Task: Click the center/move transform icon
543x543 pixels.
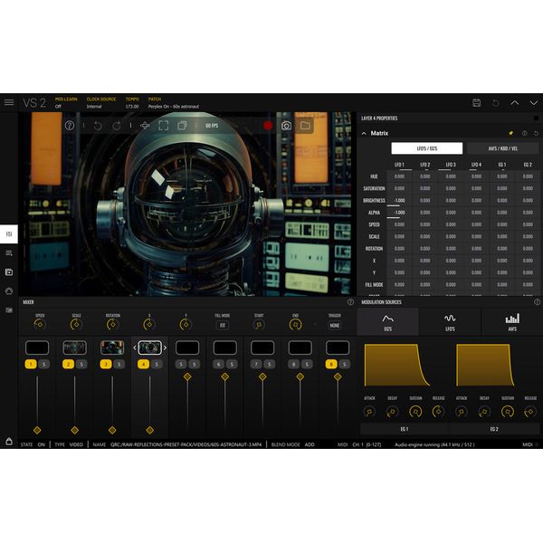Action: pos(145,126)
